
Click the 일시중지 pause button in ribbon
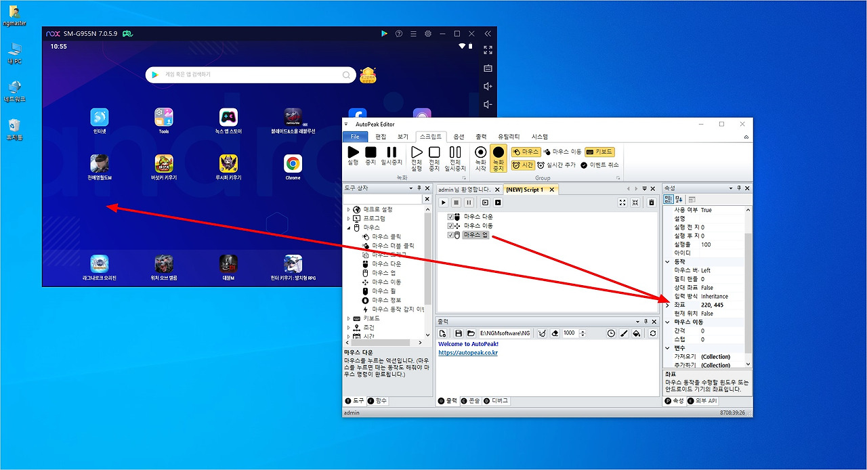click(x=392, y=156)
